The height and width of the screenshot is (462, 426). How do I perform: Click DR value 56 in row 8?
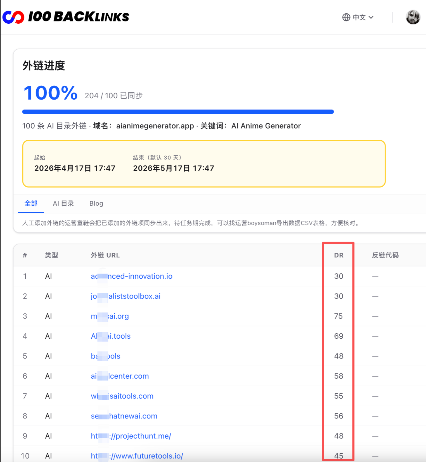(x=339, y=416)
